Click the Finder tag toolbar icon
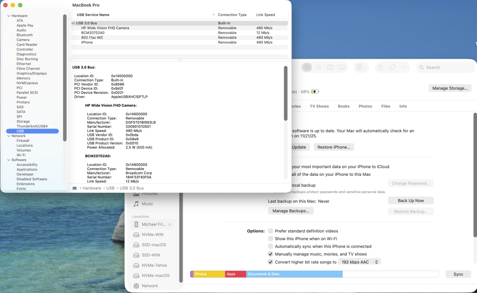Viewport: 477px width, 293px height. click(393, 67)
